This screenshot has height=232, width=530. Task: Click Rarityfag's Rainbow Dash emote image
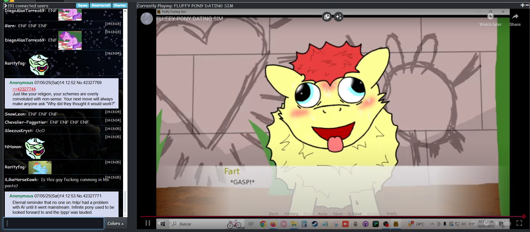pyautogui.click(x=40, y=167)
